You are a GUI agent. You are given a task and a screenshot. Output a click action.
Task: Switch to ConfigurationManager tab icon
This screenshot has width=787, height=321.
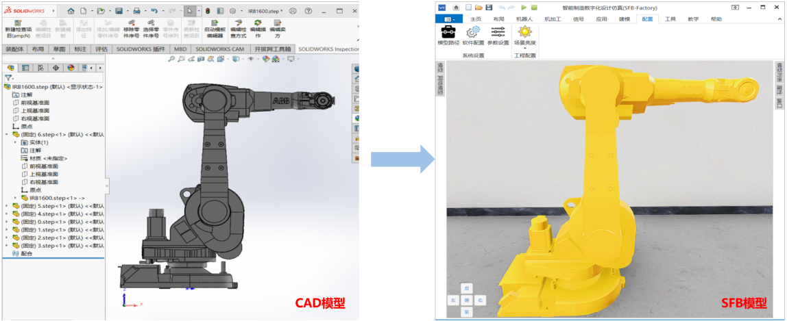(x=40, y=68)
